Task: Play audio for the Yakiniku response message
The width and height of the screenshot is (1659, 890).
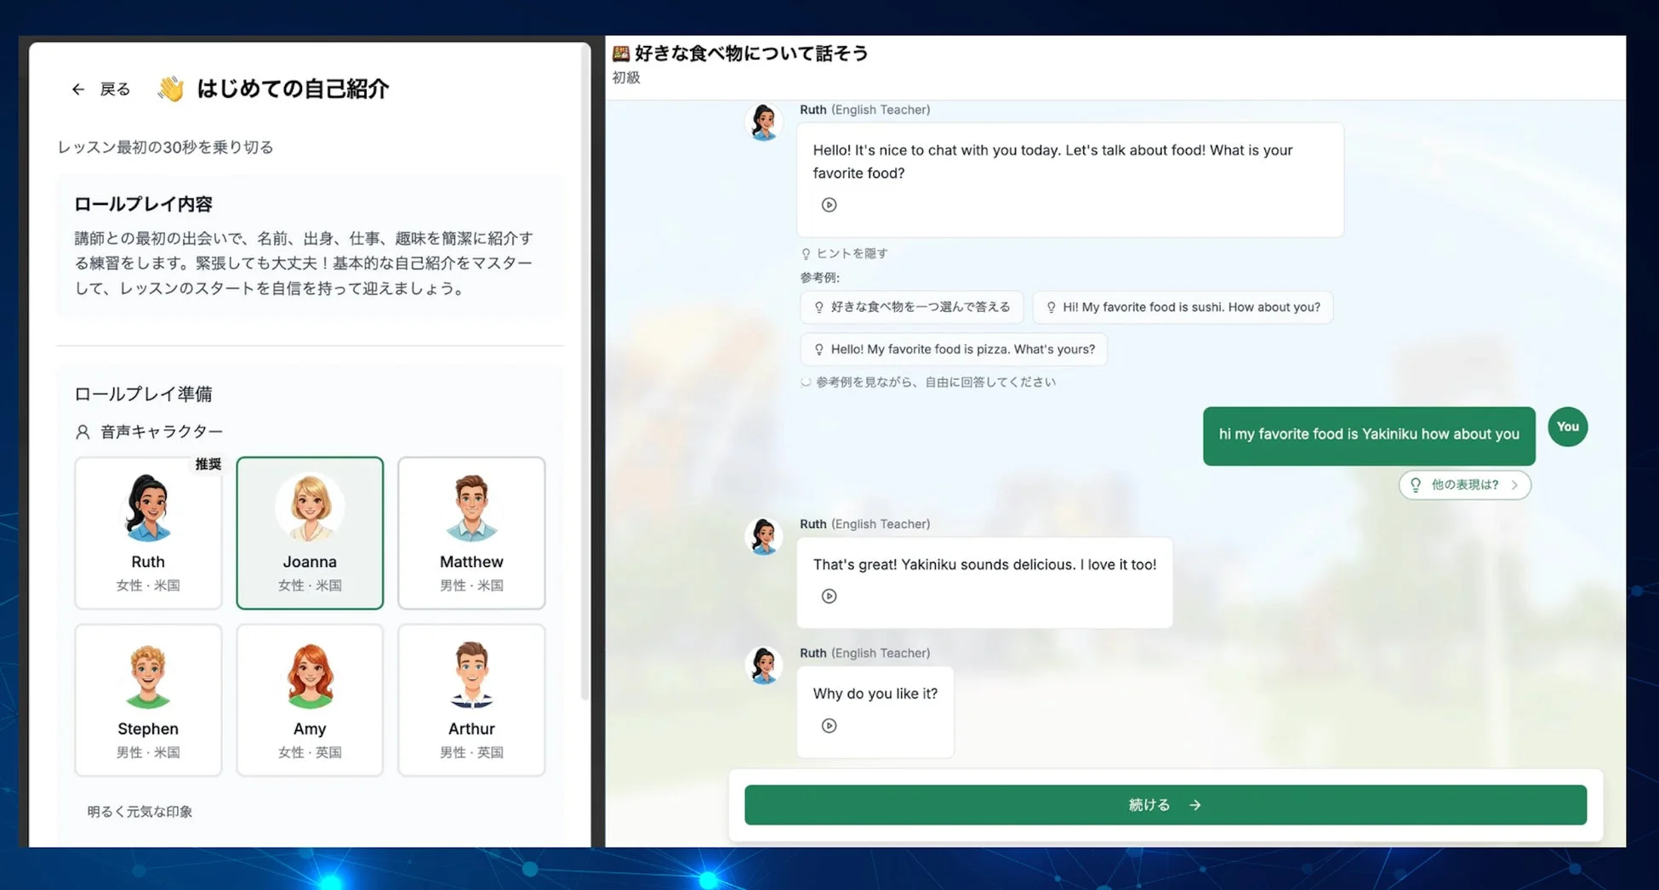Action: click(828, 596)
